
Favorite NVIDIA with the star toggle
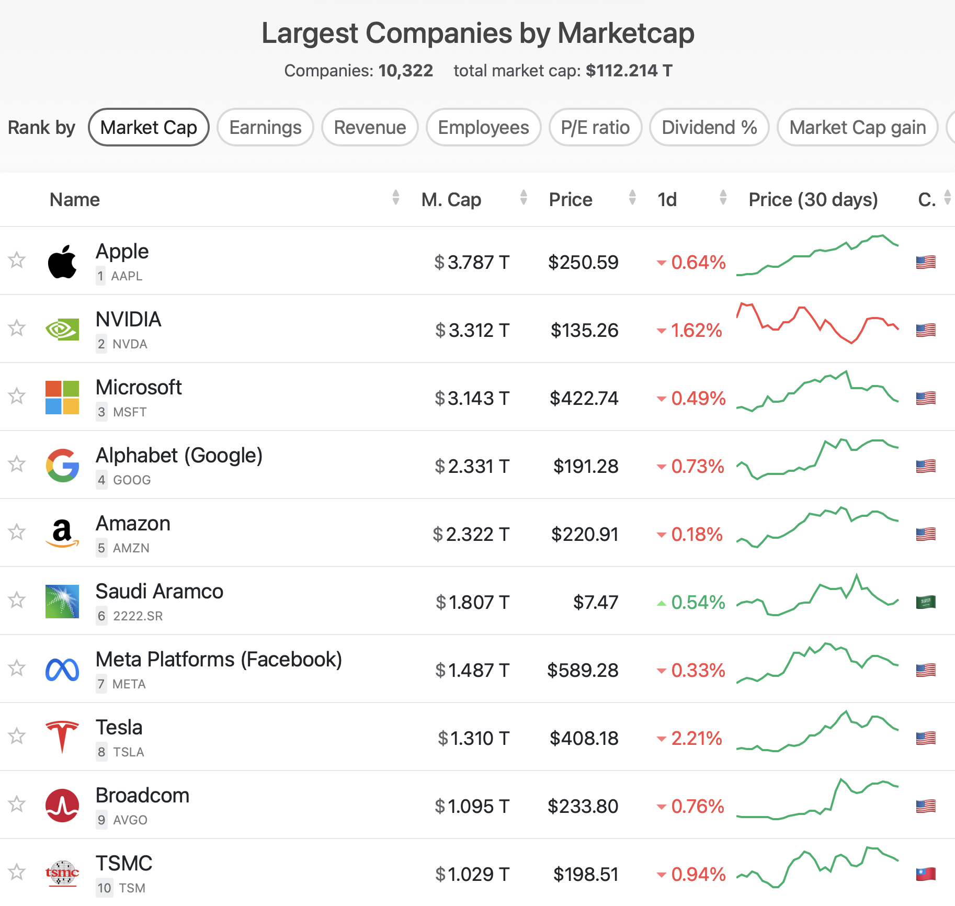[17, 328]
